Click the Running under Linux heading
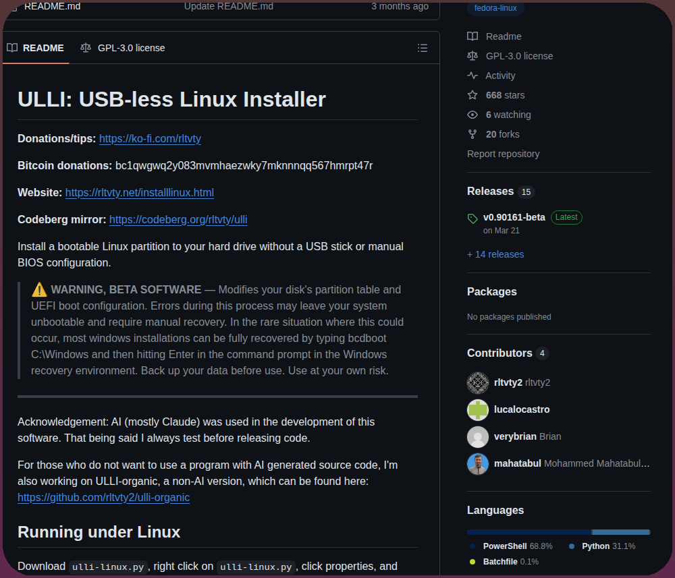This screenshot has height=578, width=675. [99, 532]
